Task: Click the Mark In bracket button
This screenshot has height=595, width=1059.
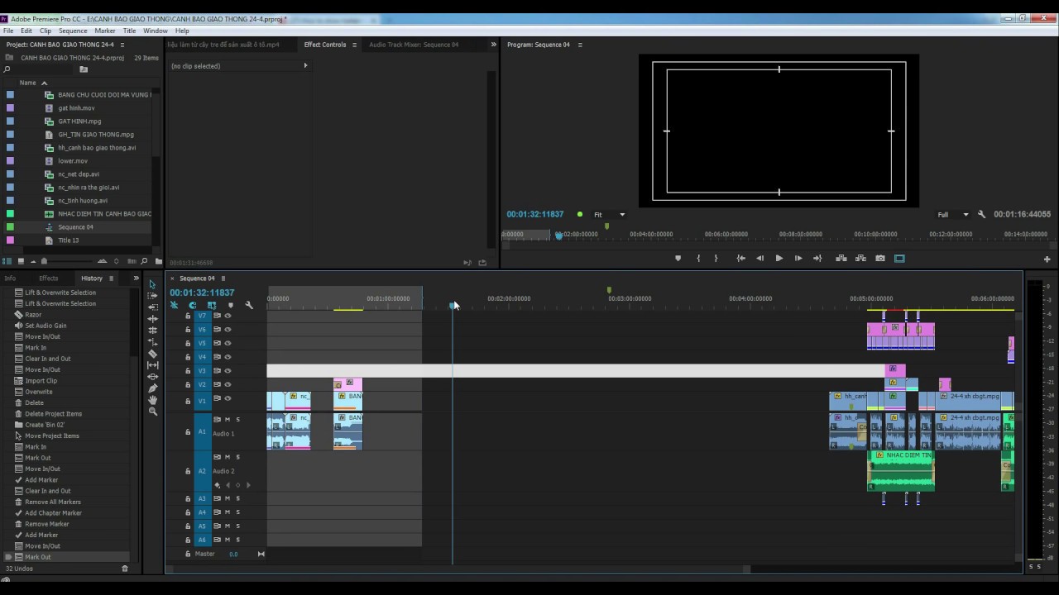Action: [698, 259]
